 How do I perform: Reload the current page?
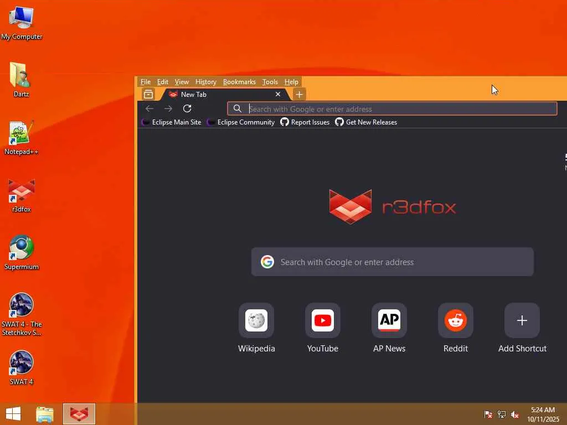pyautogui.click(x=187, y=108)
